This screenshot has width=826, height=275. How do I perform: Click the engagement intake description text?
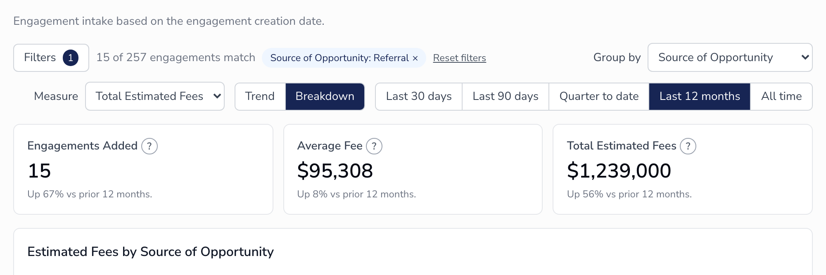point(169,21)
